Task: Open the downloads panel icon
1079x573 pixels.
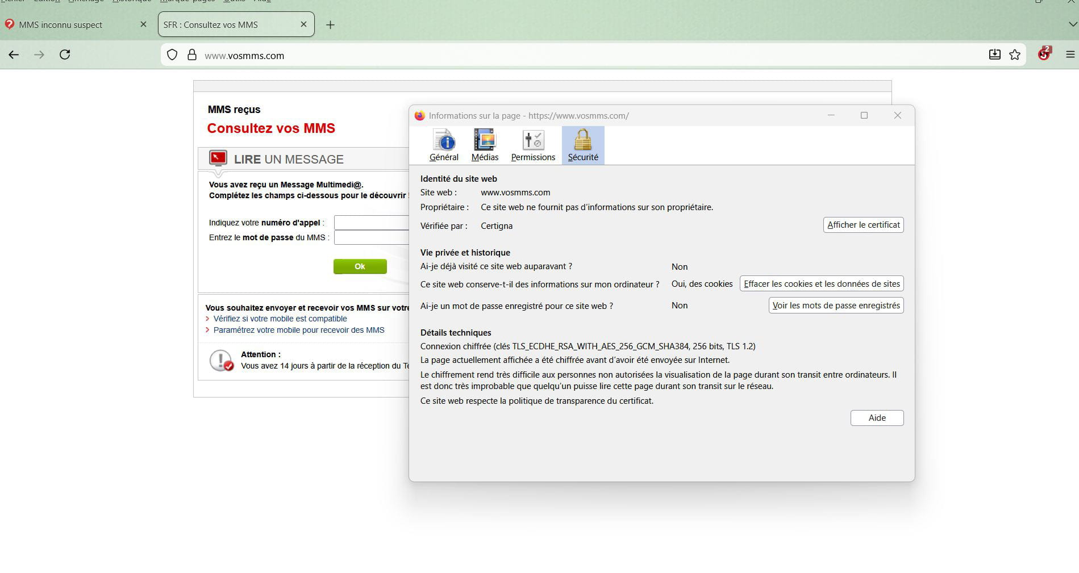Action: pos(994,55)
